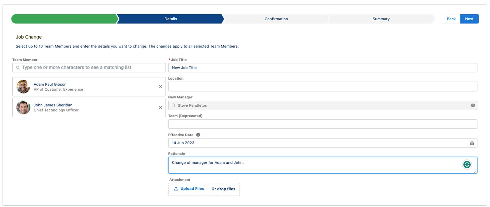This screenshot has height=207, width=490.
Task: Click the empty Location field
Action: click(x=322, y=87)
